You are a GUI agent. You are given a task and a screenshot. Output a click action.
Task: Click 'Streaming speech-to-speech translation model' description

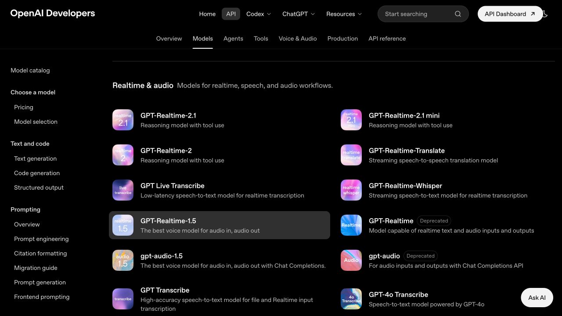coord(433,160)
